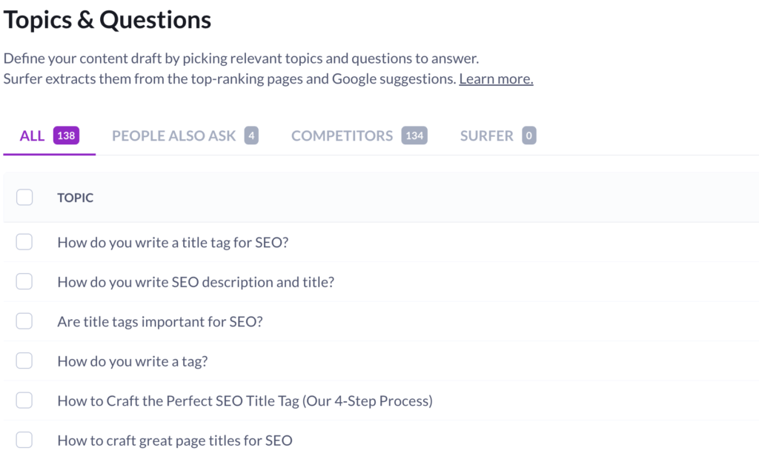Select the checkbox for 'How do you write SEO description and title?'

pos(24,281)
